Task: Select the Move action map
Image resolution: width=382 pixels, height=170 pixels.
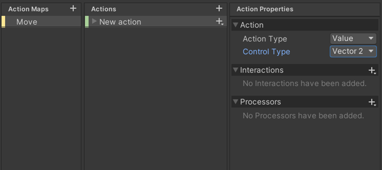Action: coord(27,22)
